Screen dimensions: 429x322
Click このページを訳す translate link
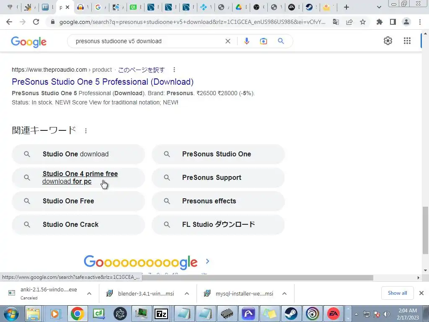[141, 70]
